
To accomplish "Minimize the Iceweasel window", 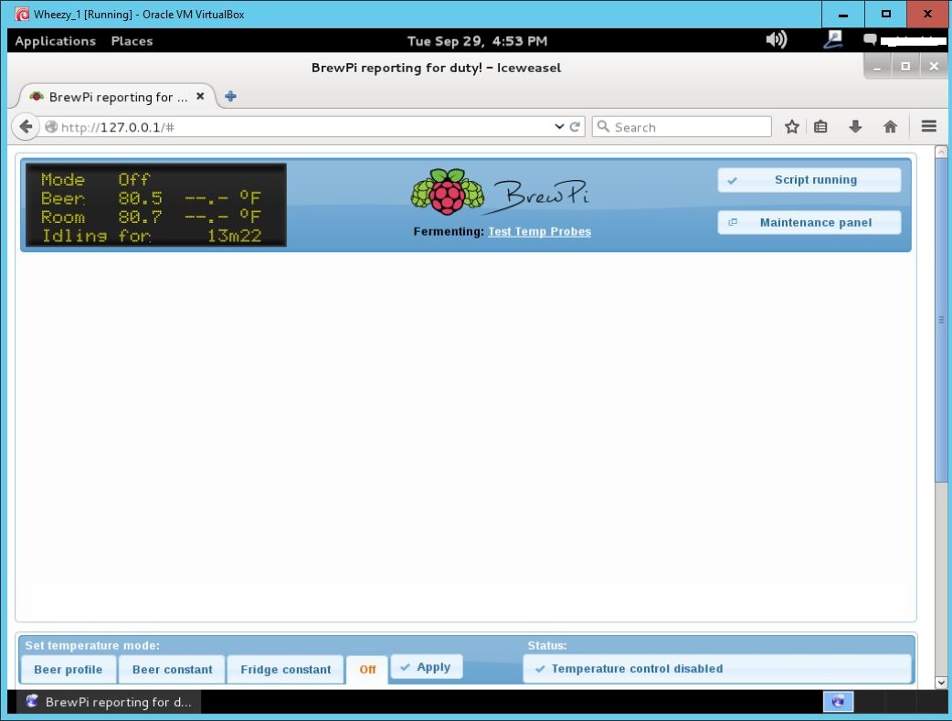I will point(877,67).
